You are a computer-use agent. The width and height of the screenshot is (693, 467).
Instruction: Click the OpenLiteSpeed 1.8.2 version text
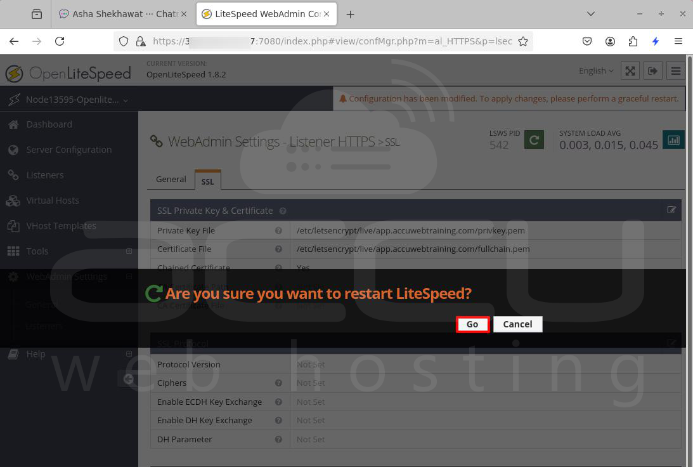point(186,75)
